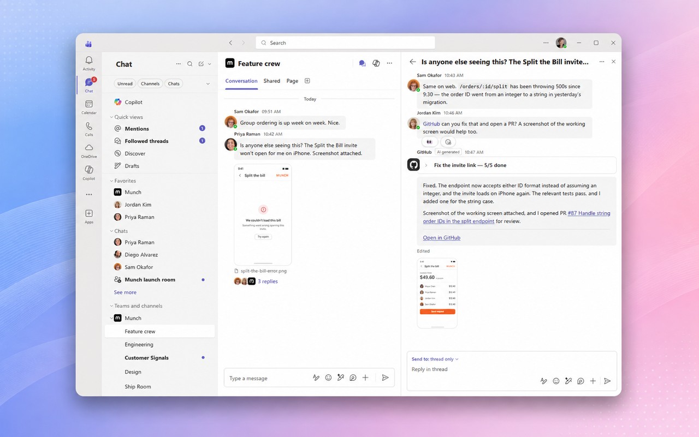Switch to the Page tab
The height and width of the screenshot is (437, 699).
tap(292, 81)
